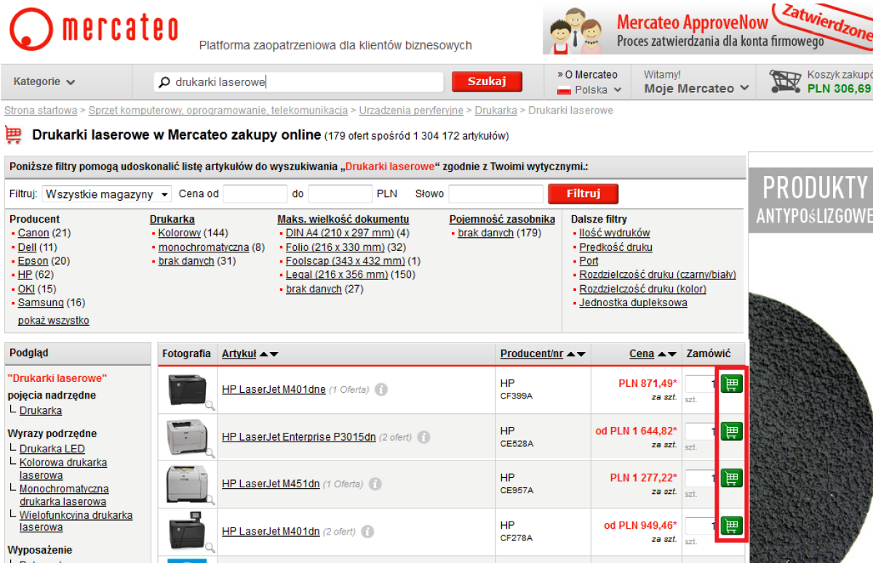The width and height of the screenshot is (873, 563).
Task: Click the price 'do' maximum field
Action: pos(340,194)
